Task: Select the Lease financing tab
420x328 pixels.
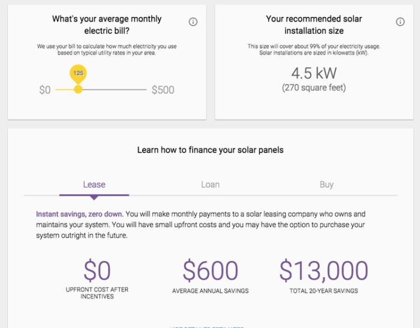Action: click(x=94, y=184)
